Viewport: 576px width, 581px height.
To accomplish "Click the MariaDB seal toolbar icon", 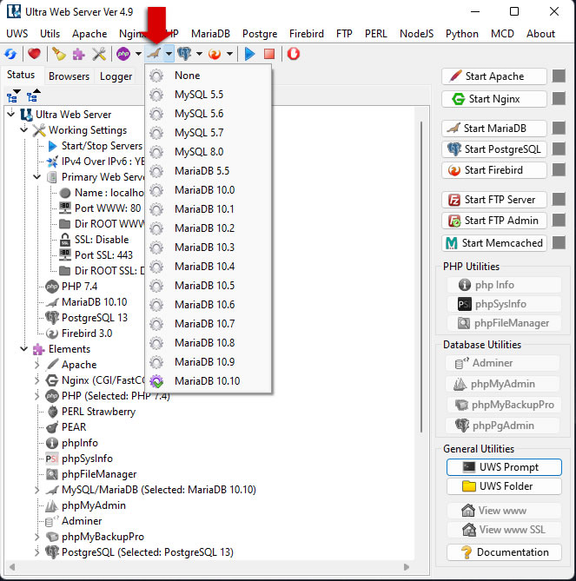I will (x=154, y=54).
